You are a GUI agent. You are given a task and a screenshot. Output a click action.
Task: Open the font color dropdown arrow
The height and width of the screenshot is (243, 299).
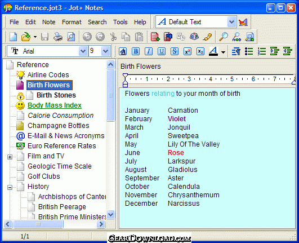pos(223,52)
